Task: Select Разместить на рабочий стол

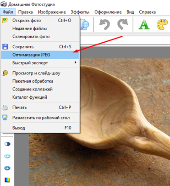Action: click(40, 118)
